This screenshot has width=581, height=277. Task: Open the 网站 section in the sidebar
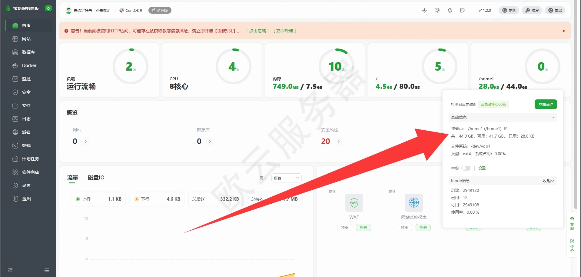[x=27, y=39]
